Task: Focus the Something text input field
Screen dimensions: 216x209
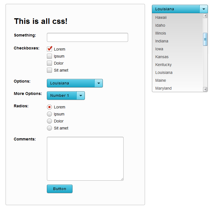Action: [x=87, y=37]
